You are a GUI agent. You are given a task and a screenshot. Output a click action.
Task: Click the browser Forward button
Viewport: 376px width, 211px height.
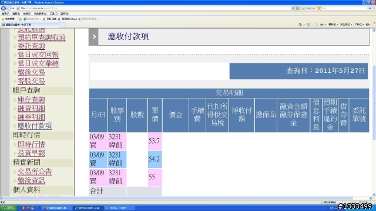(9, 8)
